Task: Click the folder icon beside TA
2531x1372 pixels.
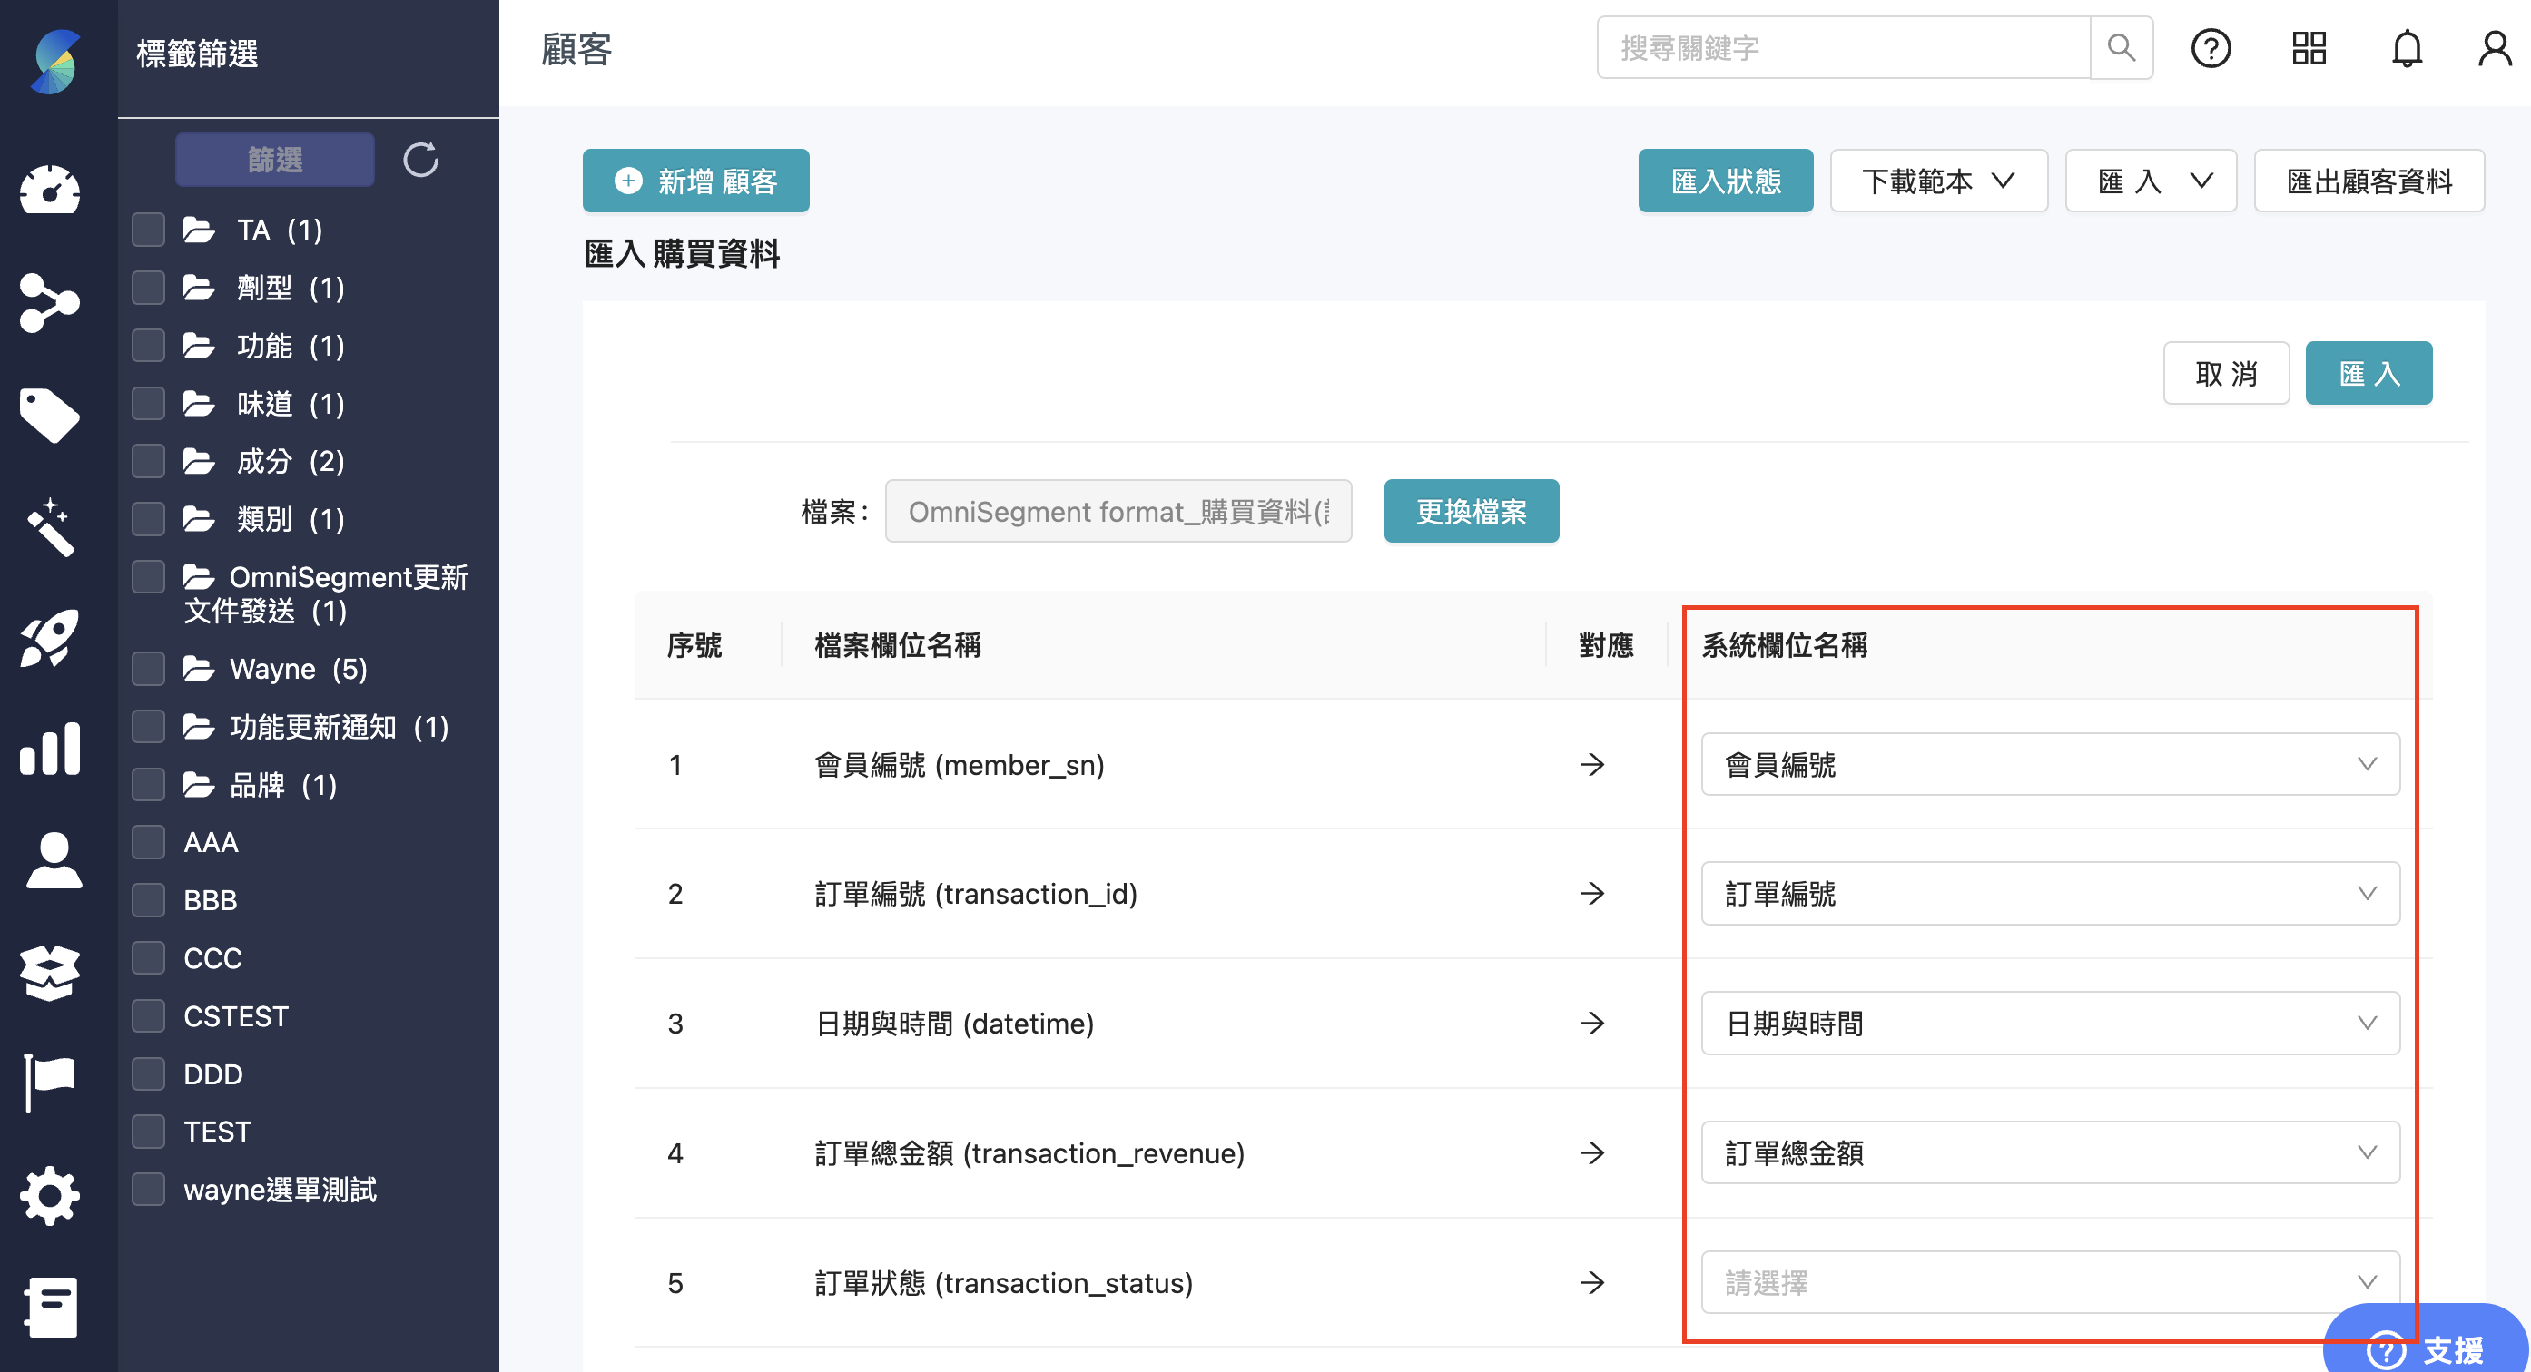Action: (x=199, y=230)
